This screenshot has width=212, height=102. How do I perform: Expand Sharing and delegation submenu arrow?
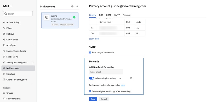coord(33,62)
